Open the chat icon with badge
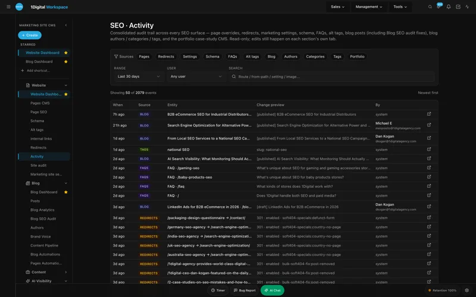476x297 pixels. [x=439, y=6]
